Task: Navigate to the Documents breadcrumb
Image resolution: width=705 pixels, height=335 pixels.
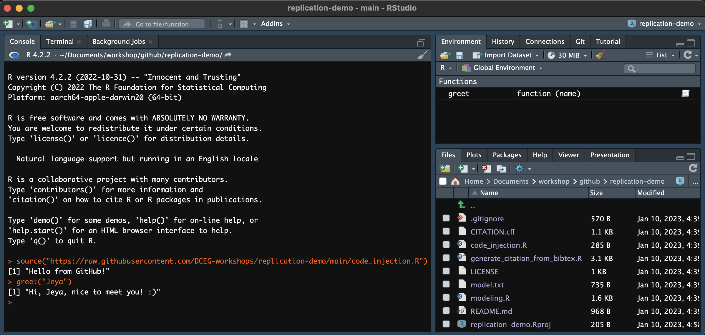Action: pos(511,181)
